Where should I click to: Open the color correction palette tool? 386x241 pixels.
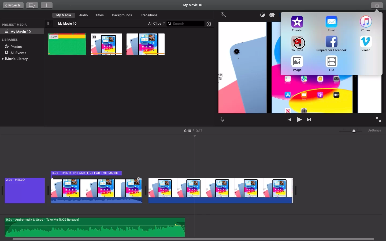272,15
